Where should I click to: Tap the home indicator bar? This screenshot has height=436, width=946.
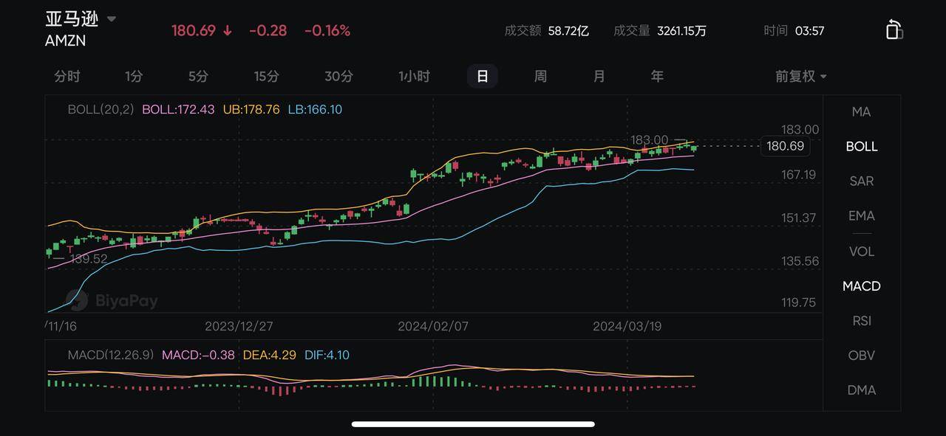click(x=473, y=424)
